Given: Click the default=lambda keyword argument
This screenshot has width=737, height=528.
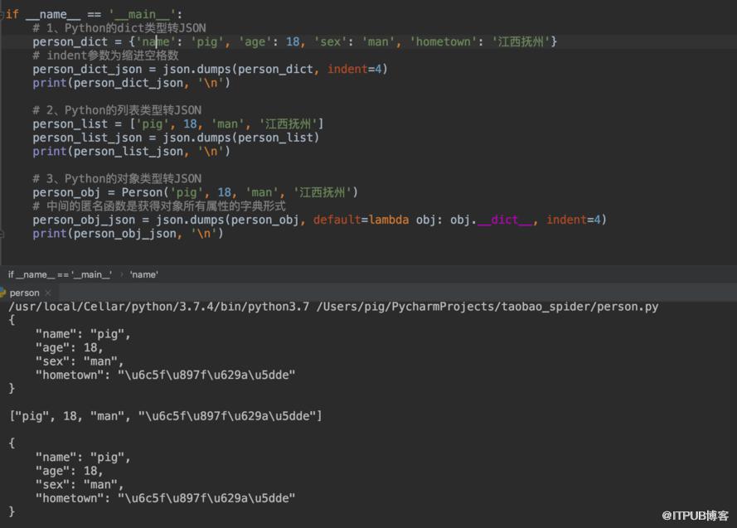Looking at the screenshot, I should [x=361, y=220].
